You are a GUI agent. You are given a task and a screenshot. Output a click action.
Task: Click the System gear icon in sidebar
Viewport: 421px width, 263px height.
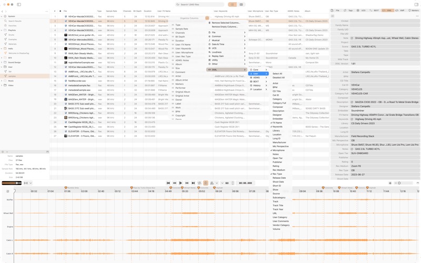pyautogui.click(x=5, y=16)
